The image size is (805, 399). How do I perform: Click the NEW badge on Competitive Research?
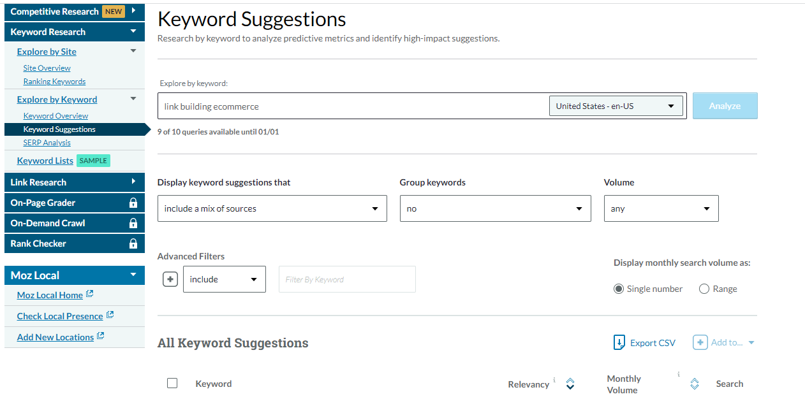(x=114, y=11)
